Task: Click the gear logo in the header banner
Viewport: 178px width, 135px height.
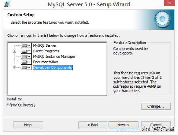Action: [162, 19]
